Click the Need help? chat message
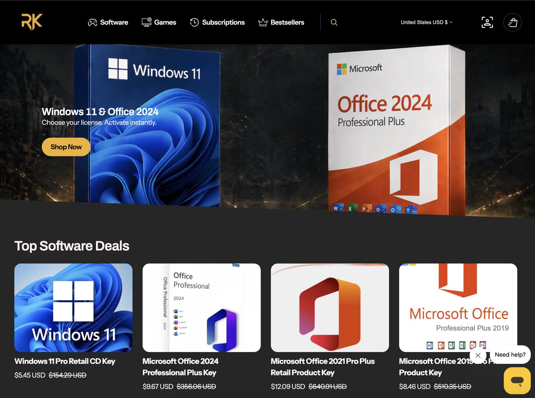The height and width of the screenshot is (398, 535). pyautogui.click(x=510, y=354)
